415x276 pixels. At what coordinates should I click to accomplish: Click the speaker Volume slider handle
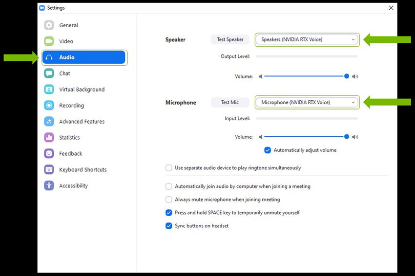coord(347,76)
